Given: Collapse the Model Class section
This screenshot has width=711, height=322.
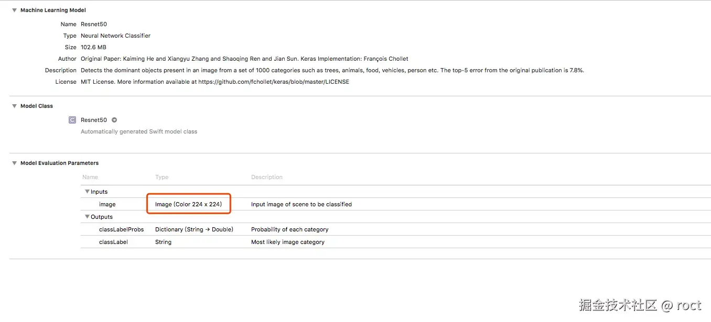Looking at the screenshot, I should [15, 106].
